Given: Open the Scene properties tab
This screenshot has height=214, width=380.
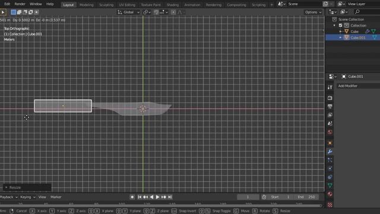Looking at the screenshot, I should coord(330,124).
